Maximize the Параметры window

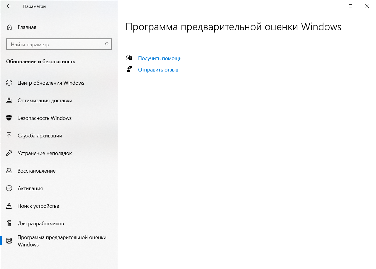(x=350, y=6)
